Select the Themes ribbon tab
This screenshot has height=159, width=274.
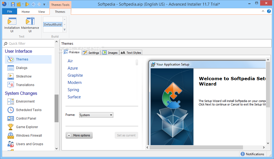pyautogui.click(x=60, y=12)
